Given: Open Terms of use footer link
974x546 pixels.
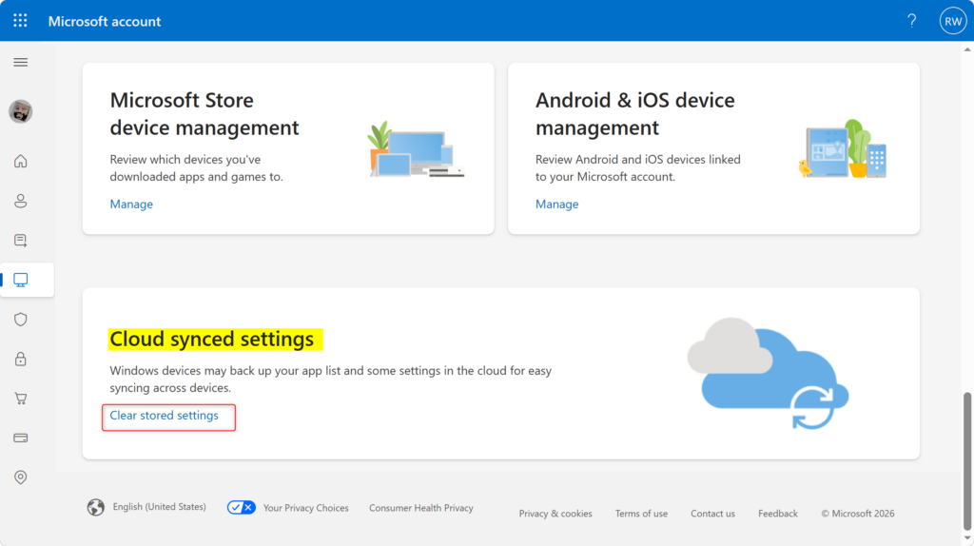Looking at the screenshot, I should (641, 514).
